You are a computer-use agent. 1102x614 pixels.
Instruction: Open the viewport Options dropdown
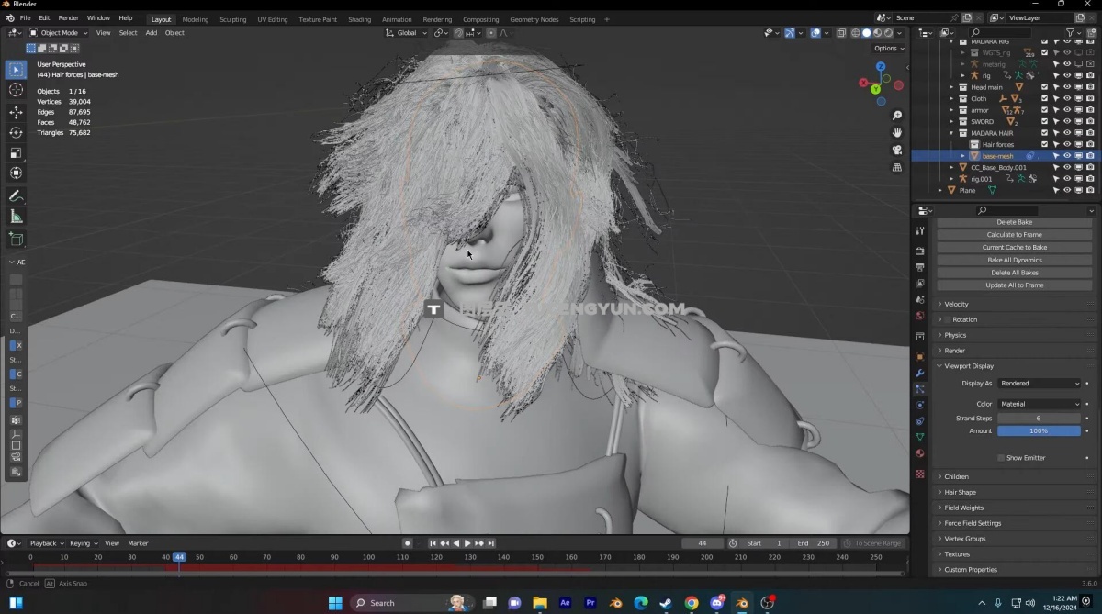coord(888,49)
